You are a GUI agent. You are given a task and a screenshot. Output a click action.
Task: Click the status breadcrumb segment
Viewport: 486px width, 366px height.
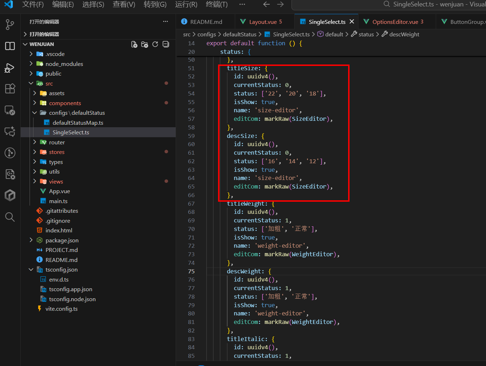366,34
